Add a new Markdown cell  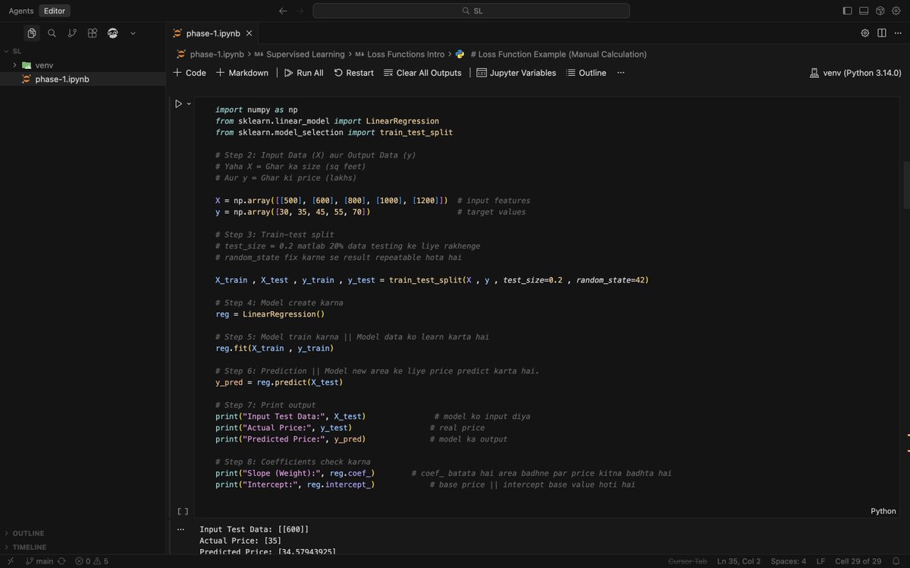243,73
